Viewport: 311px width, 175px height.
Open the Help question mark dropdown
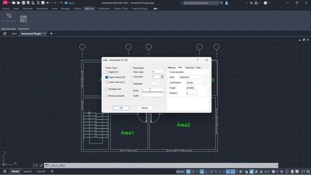pos(267,3)
